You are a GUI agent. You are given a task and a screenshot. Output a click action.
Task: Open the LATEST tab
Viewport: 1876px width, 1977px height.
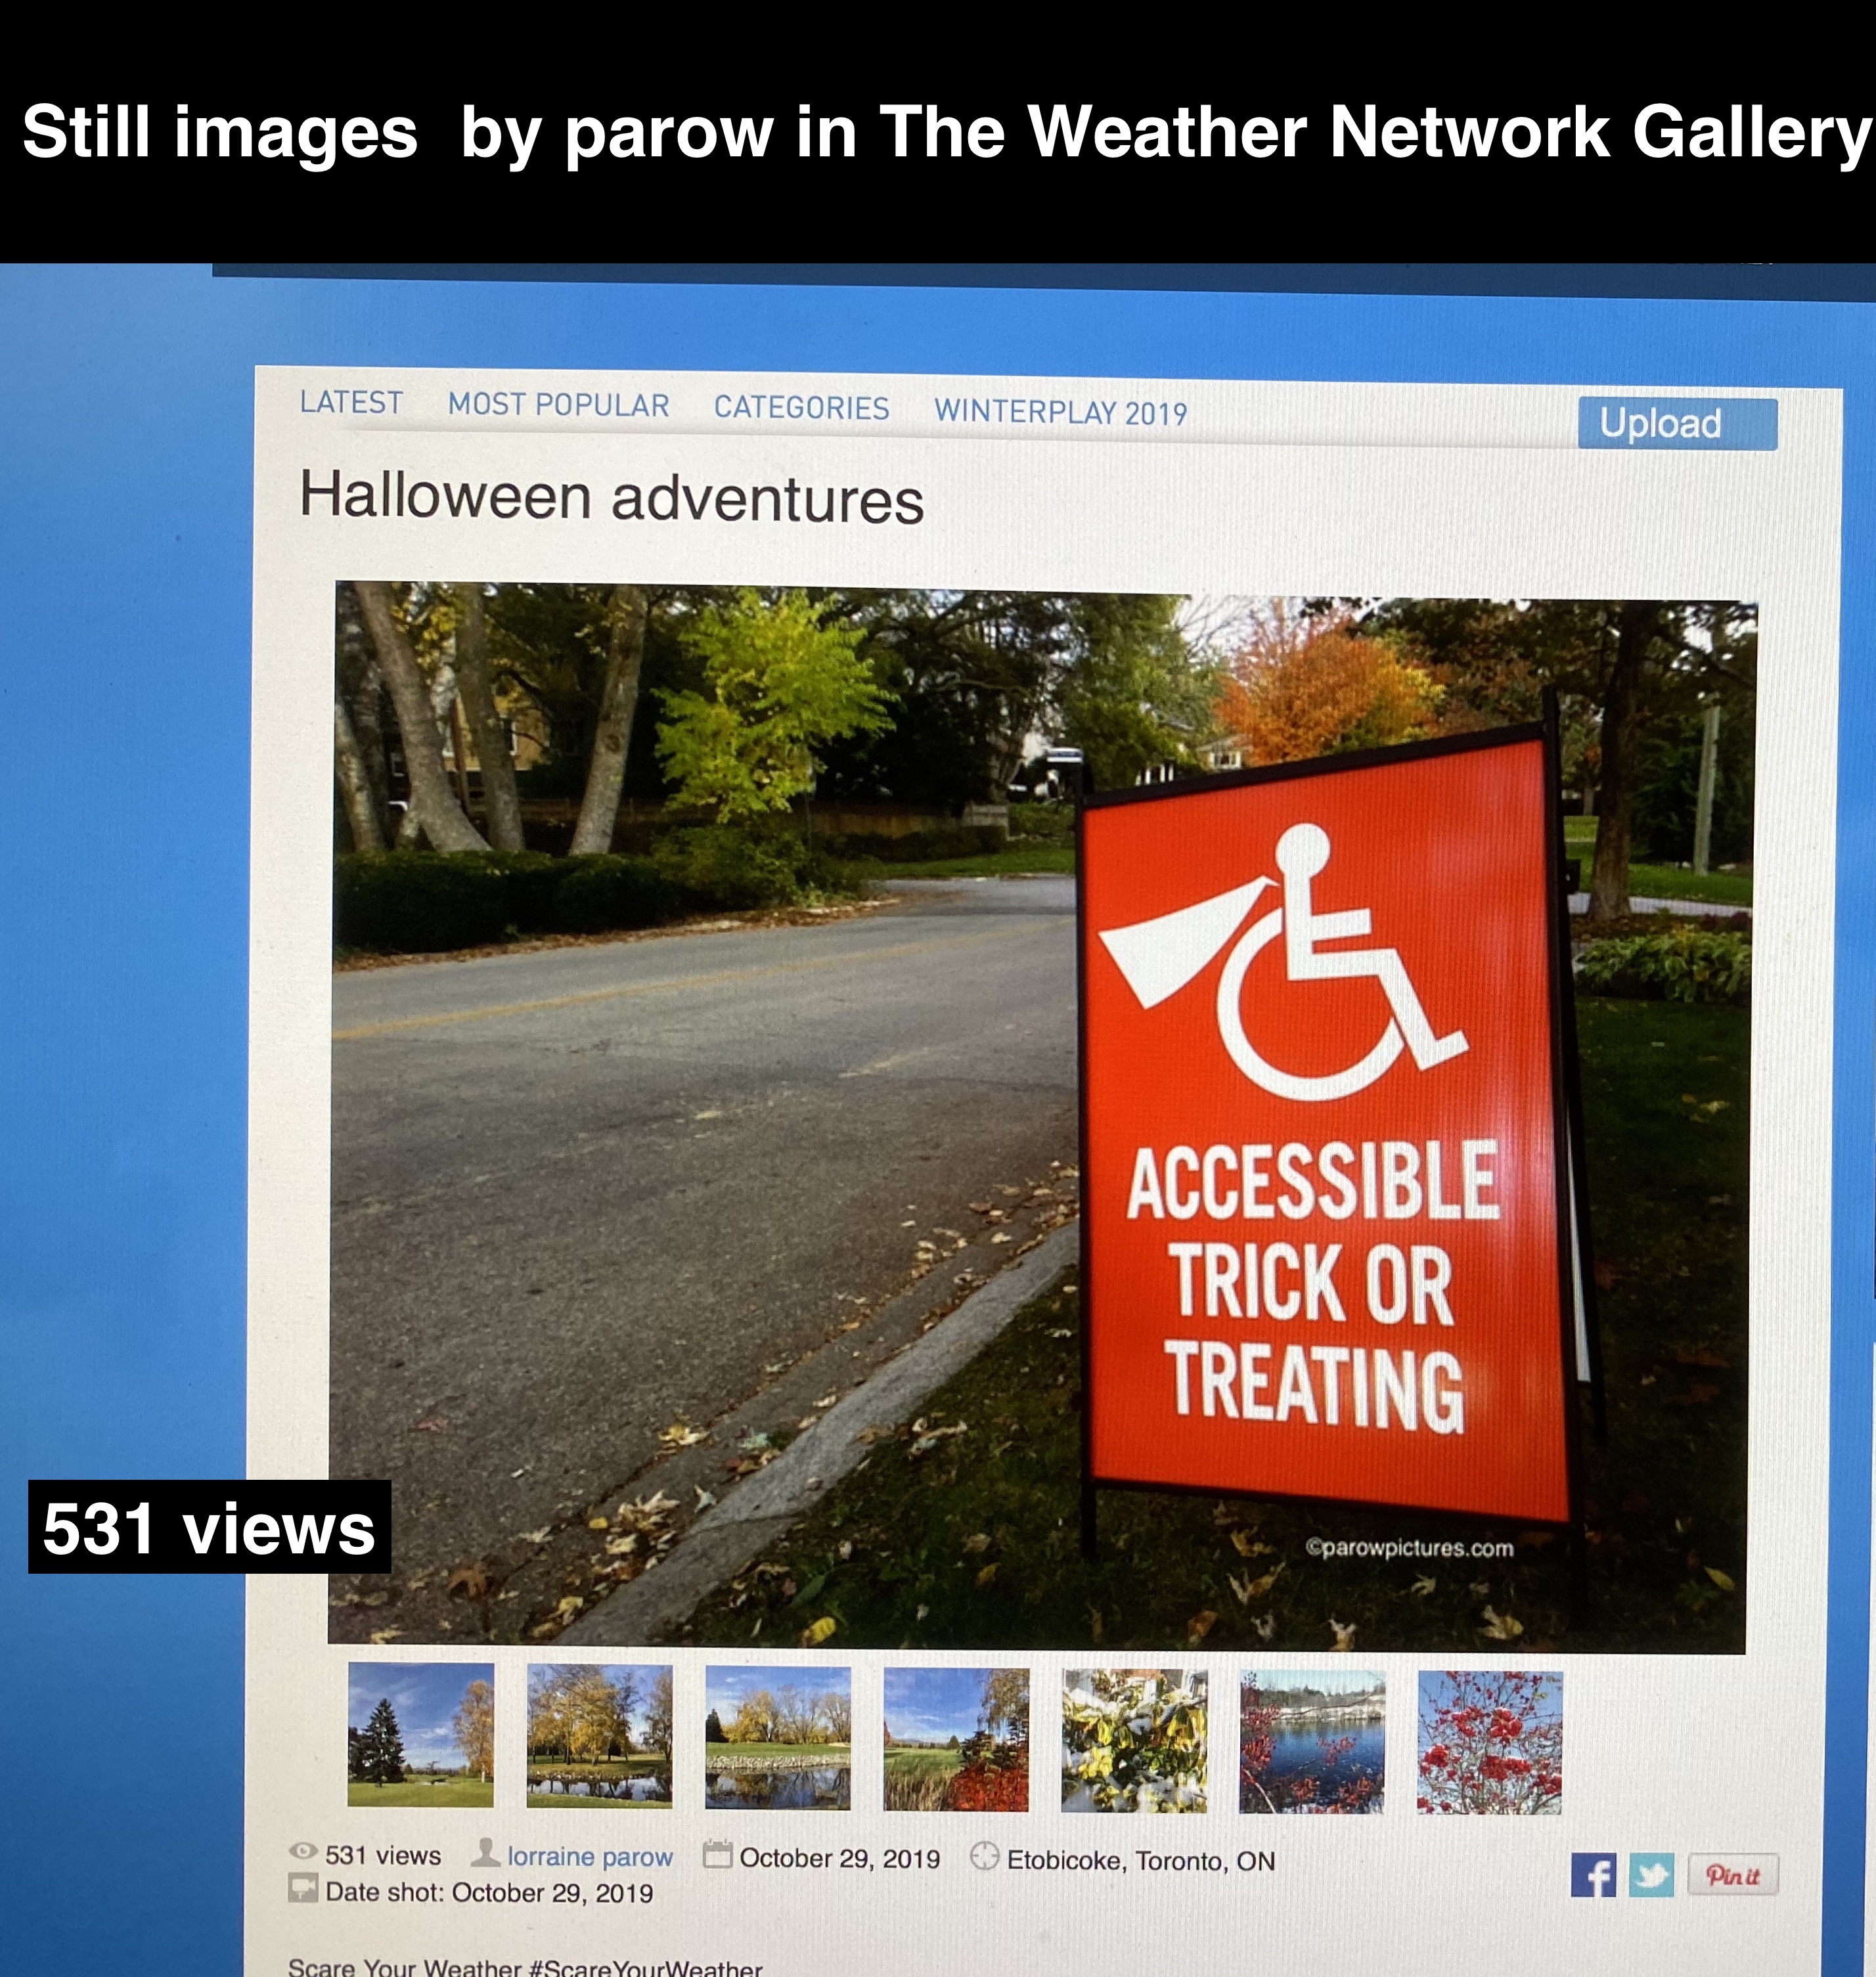click(351, 402)
